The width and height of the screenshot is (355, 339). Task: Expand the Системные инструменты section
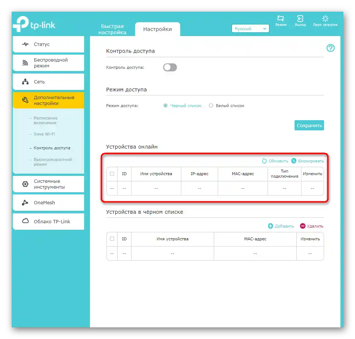48,184
